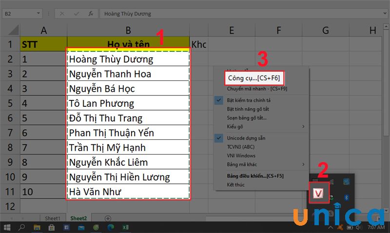Click the cancel X icon in formula bar

pyautogui.click(x=62, y=14)
